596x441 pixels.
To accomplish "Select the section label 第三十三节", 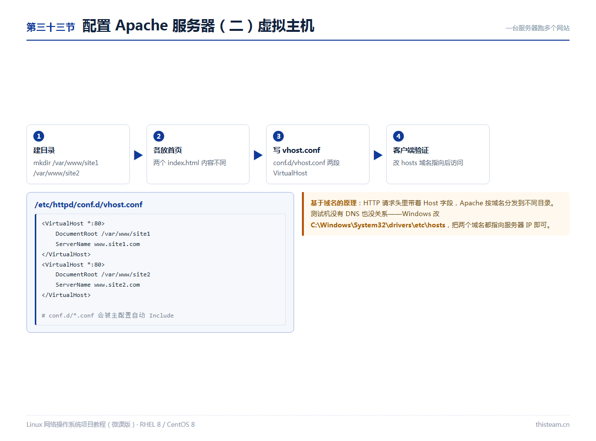I will coord(50,27).
